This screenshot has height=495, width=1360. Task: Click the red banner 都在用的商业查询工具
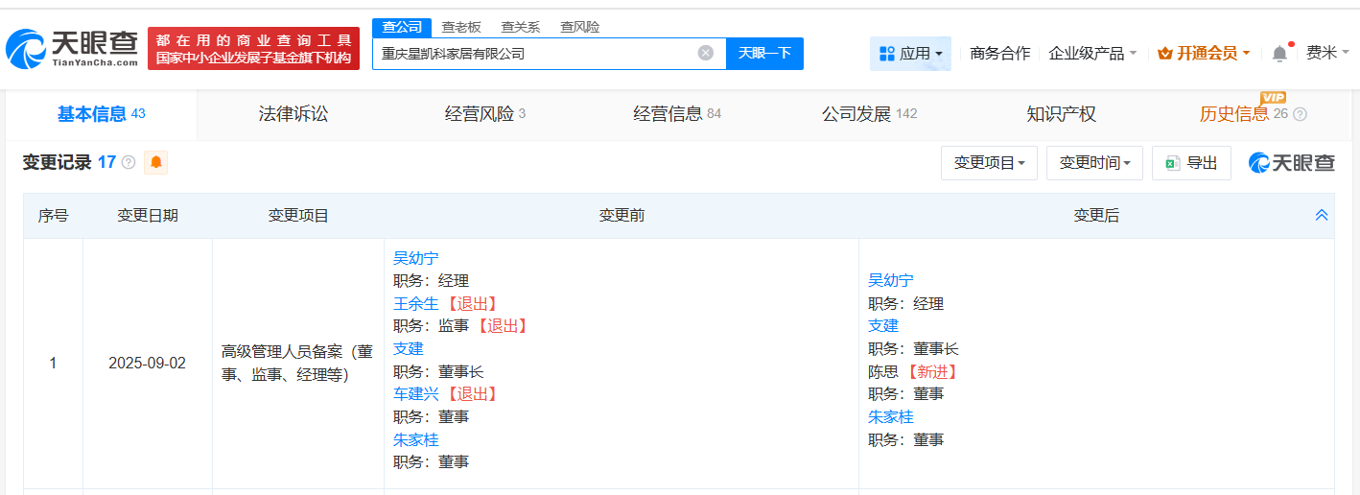(253, 49)
